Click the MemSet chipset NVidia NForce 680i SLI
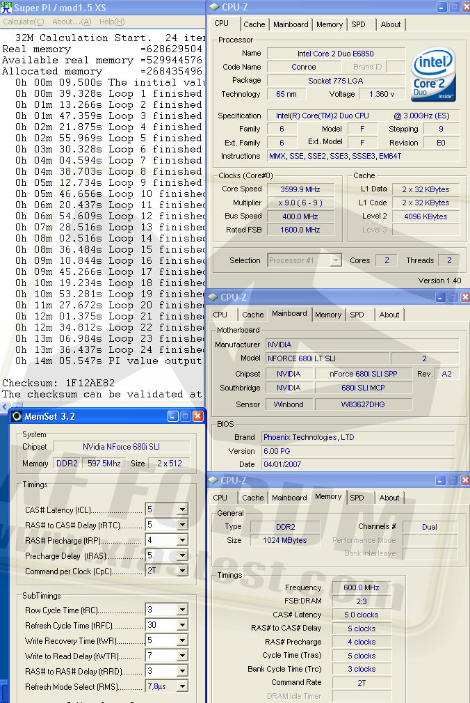 click(122, 447)
